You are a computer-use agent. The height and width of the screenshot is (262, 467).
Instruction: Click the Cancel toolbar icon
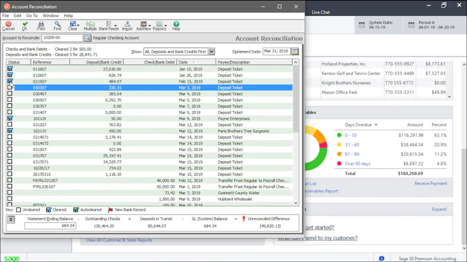coord(8,26)
